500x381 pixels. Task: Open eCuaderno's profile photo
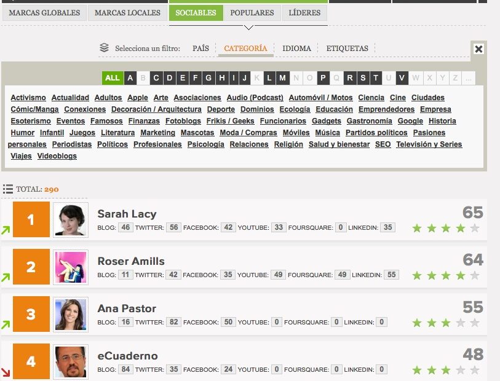pyautogui.click(x=71, y=361)
